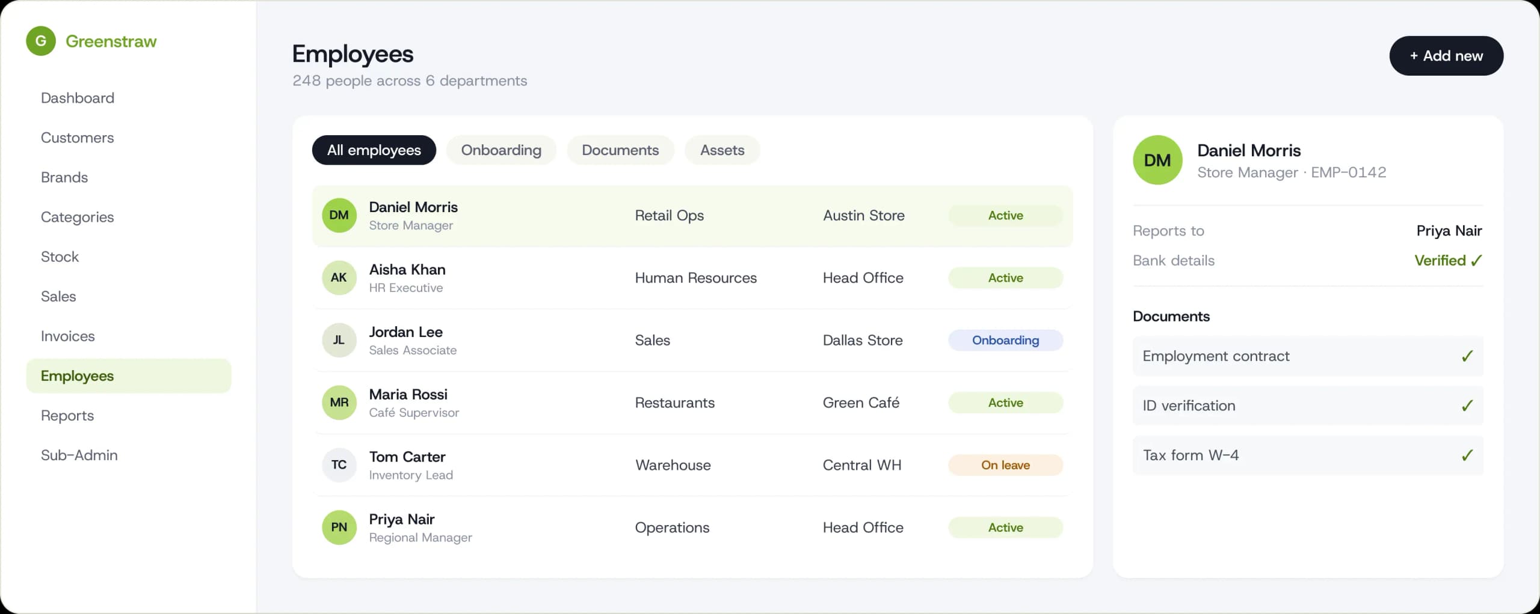This screenshot has height=614, width=1540.
Task: Open the Onboarding tab
Action: pyautogui.click(x=501, y=150)
